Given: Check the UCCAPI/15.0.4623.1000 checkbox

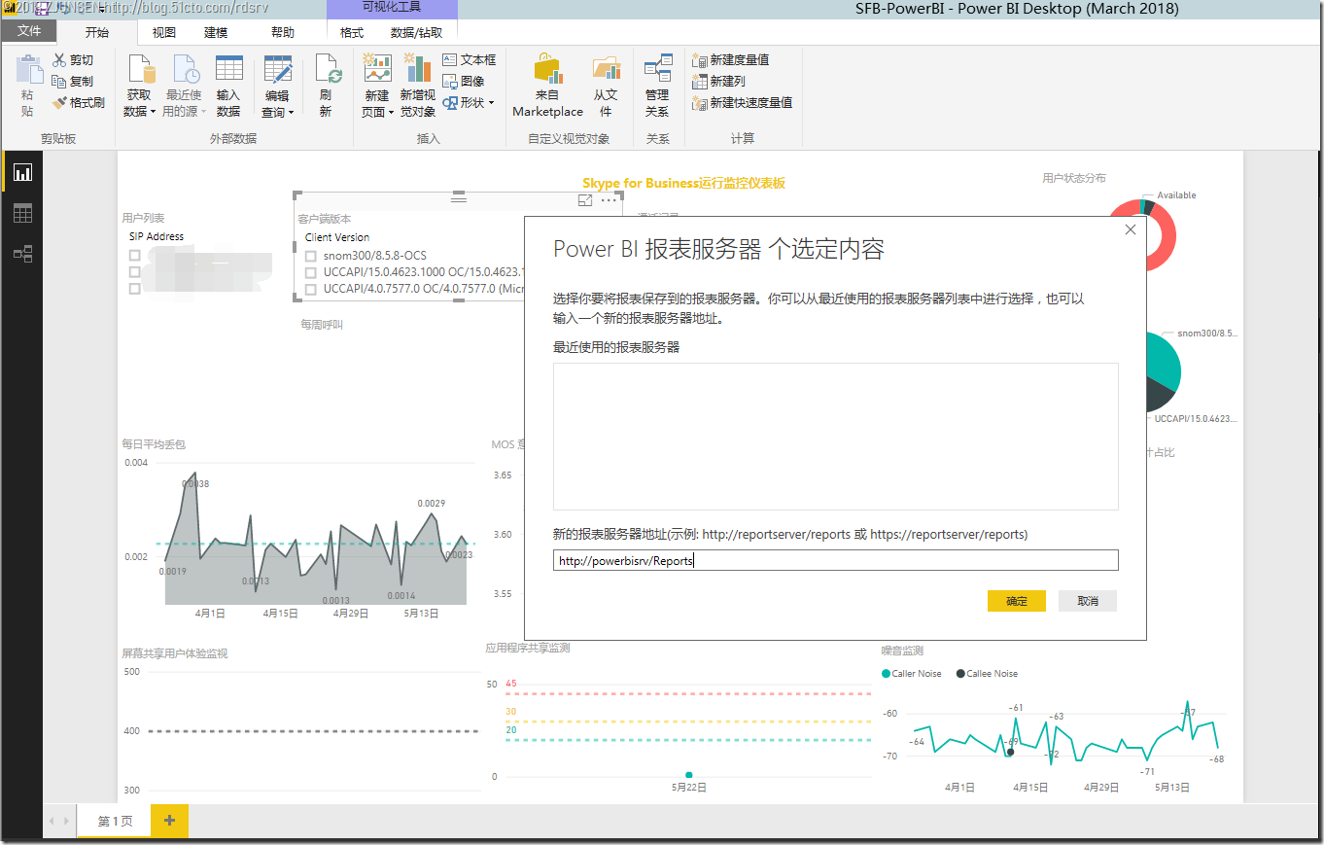Looking at the screenshot, I should (x=311, y=272).
